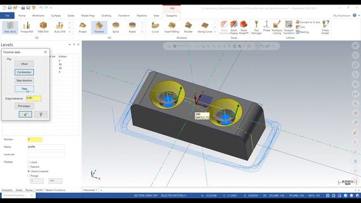Viewport: 361px width, 203px height.
Task: Select the Swarf Milling toolpath
Action: [x=171, y=28]
